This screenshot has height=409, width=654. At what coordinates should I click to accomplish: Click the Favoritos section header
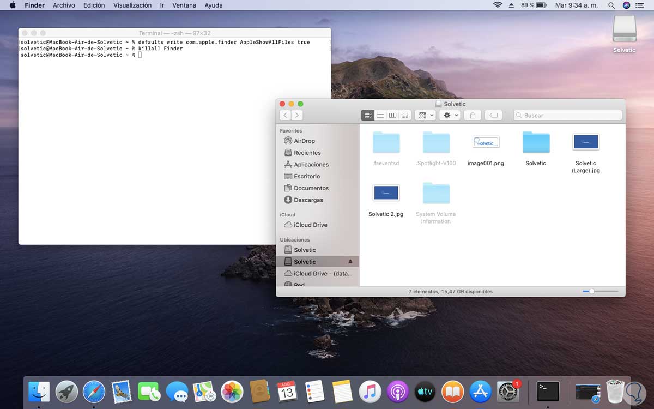pos(291,131)
